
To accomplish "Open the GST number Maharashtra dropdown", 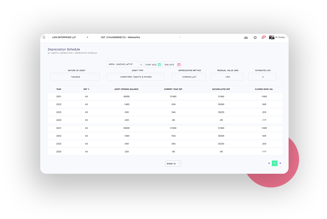I will coord(137,37).
